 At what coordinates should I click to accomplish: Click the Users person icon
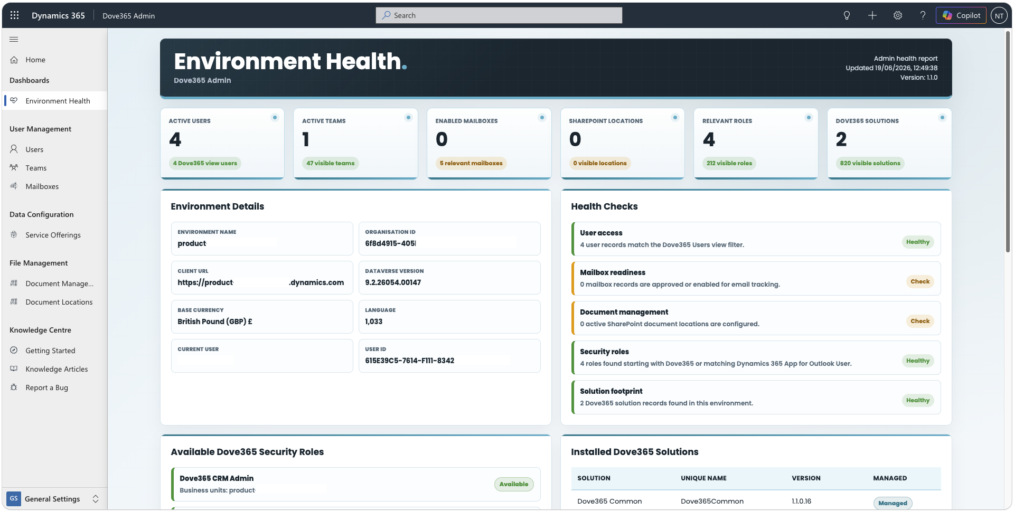click(x=14, y=149)
